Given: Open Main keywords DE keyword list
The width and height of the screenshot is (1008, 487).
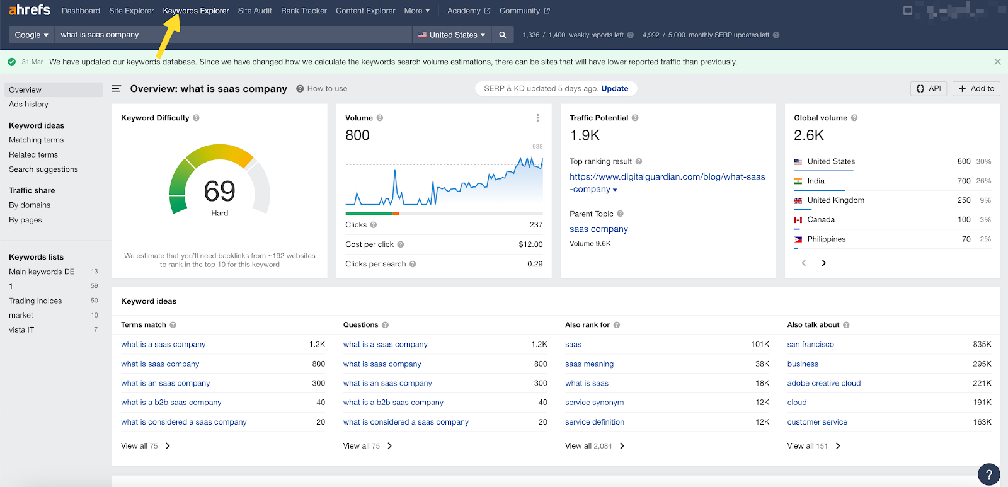Looking at the screenshot, I should click(42, 272).
